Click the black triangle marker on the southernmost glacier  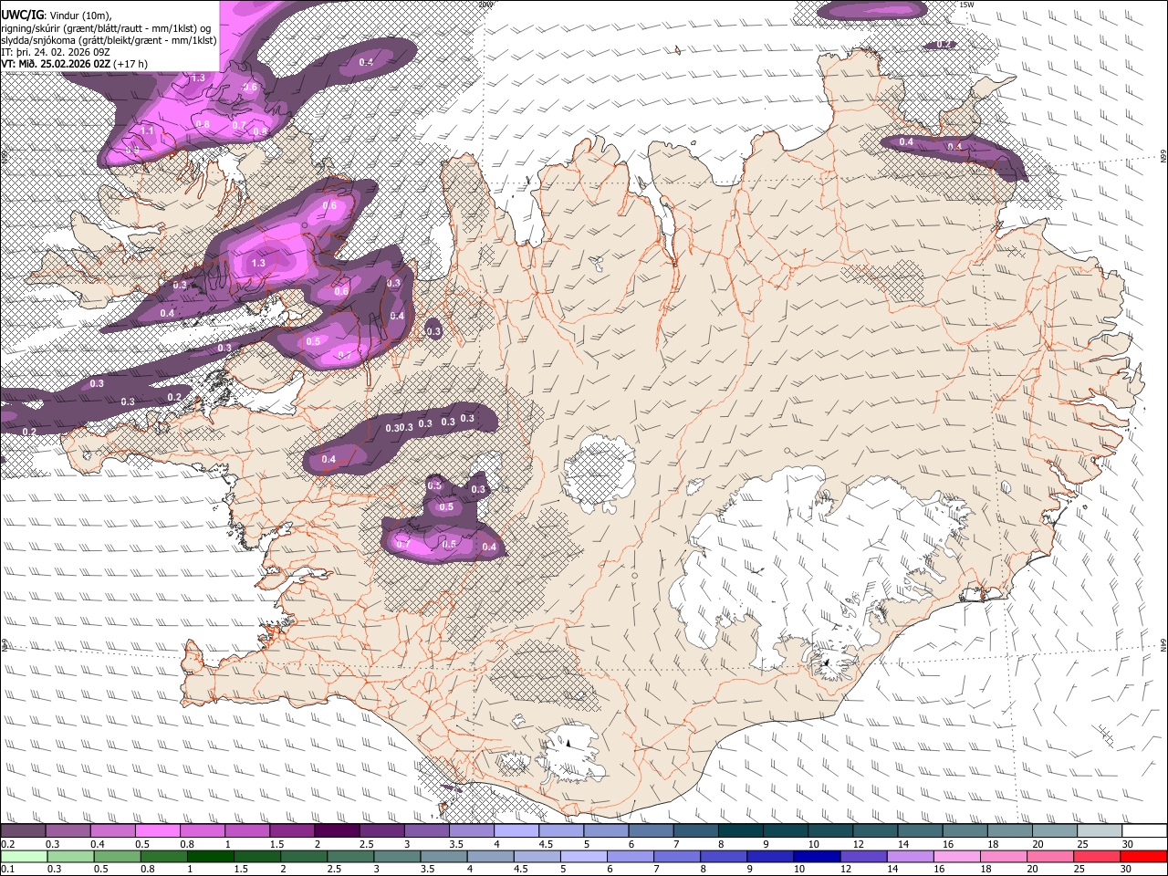click(568, 743)
